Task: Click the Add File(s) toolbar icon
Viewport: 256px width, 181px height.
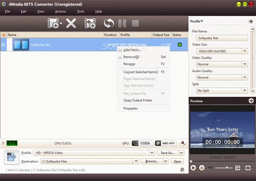Action: tap(53, 23)
